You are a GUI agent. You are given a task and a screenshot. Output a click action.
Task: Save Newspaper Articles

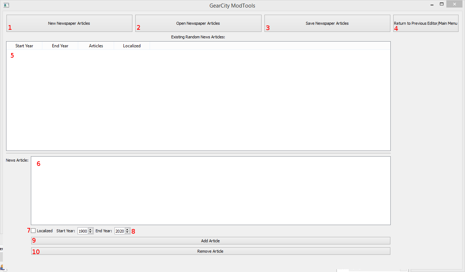click(327, 23)
